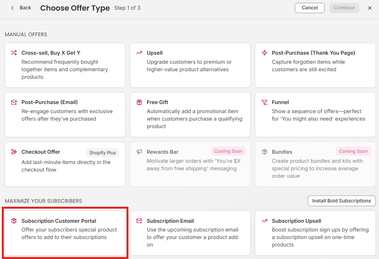Select Subscription Customer Portal card title
379x259 pixels.
[59, 221]
